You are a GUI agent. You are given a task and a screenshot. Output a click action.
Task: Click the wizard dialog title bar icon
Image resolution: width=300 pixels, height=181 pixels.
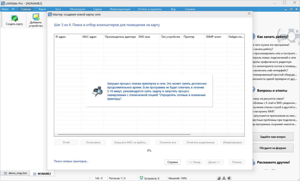pos(50,14)
